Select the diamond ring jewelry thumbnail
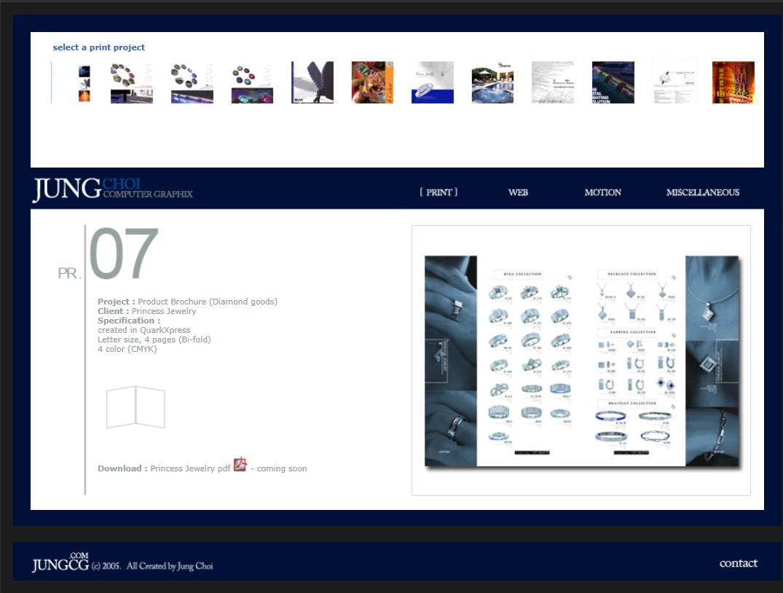 click(432, 82)
